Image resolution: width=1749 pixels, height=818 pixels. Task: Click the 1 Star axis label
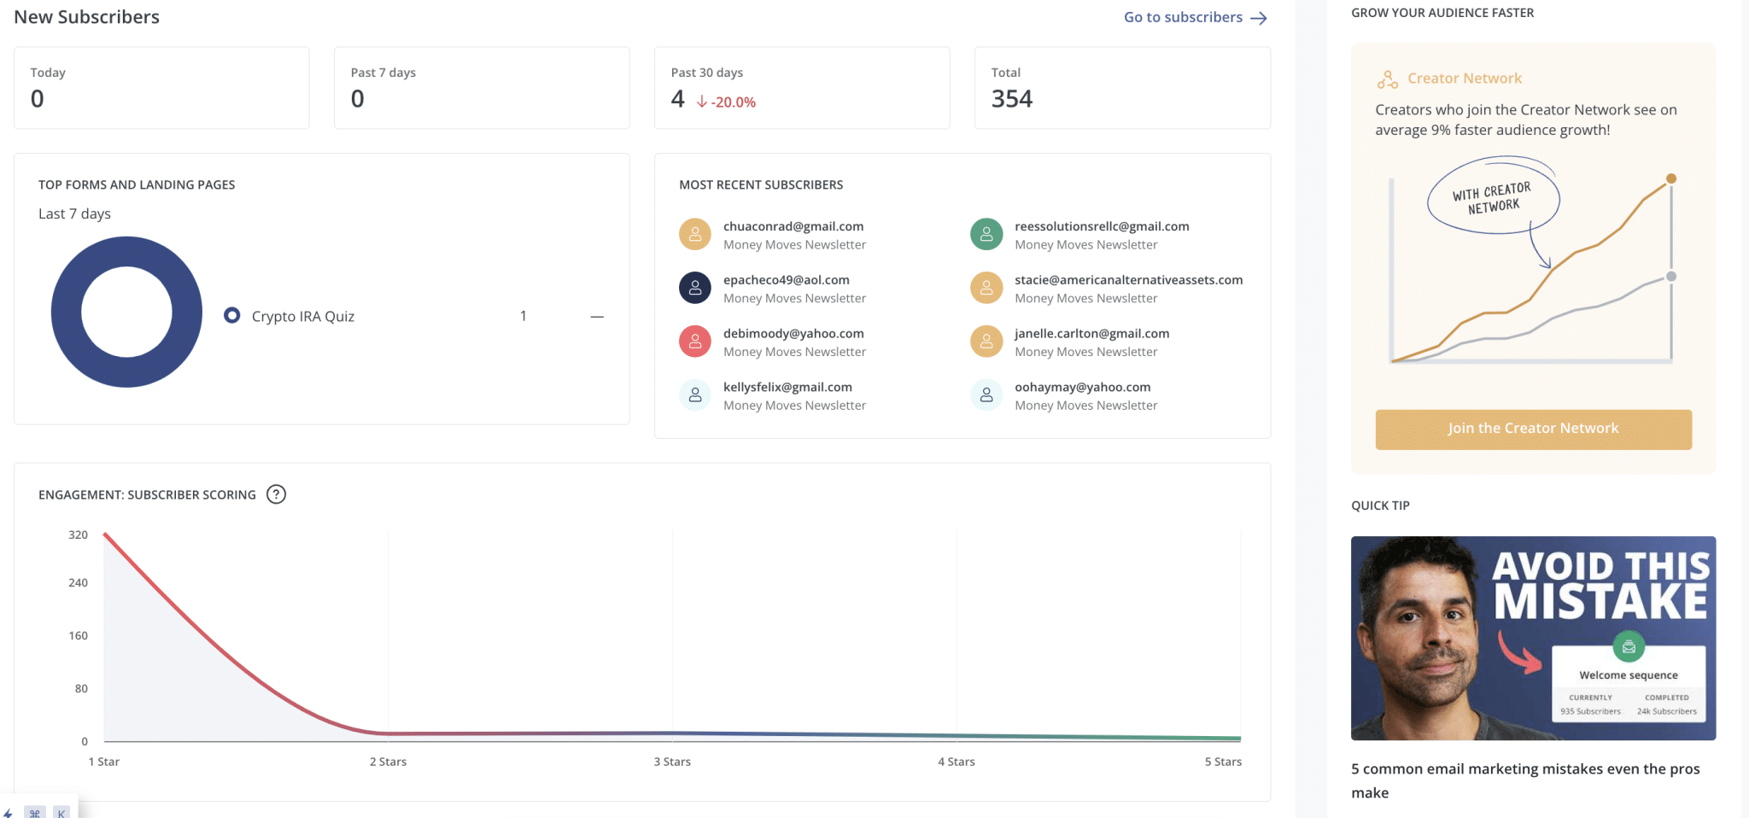coord(104,762)
